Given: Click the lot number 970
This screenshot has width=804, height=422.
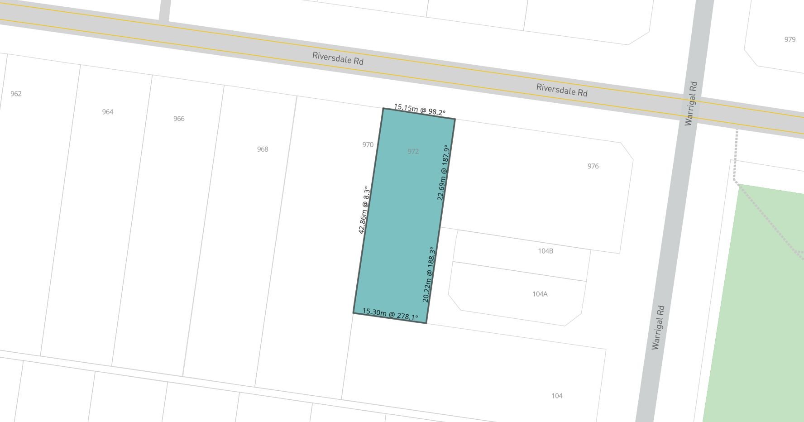Looking at the screenshot, I should (x=368, y=144).
